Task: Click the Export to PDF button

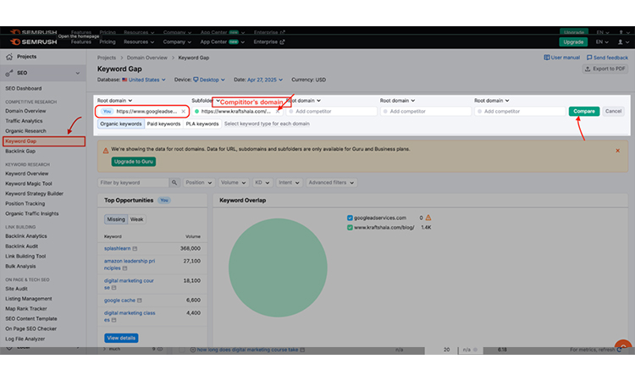Action: 605,69
